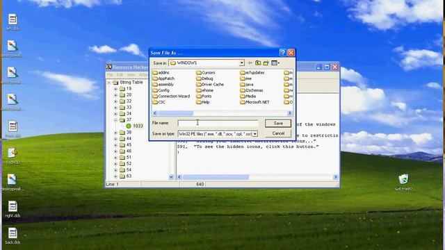Open the Help folder
Viewport: 445px width, 250px height.
pyautogui.click(x=203, y=102)
